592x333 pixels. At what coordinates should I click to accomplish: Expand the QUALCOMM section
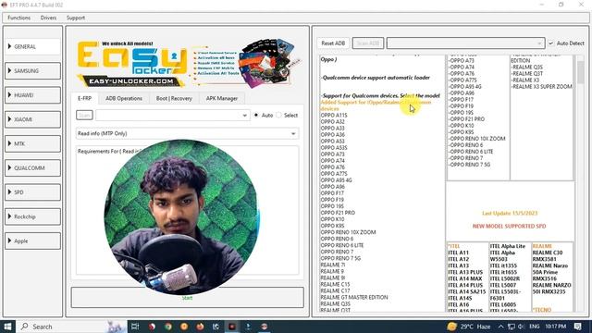(32, 168)
